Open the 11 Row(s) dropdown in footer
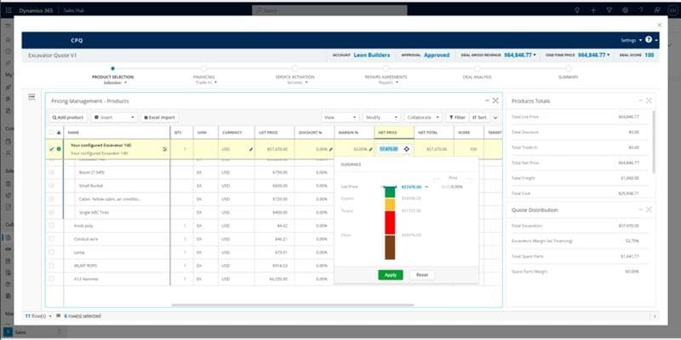The height and width of the screenshot is (340, 681). [x=38, y=316]
